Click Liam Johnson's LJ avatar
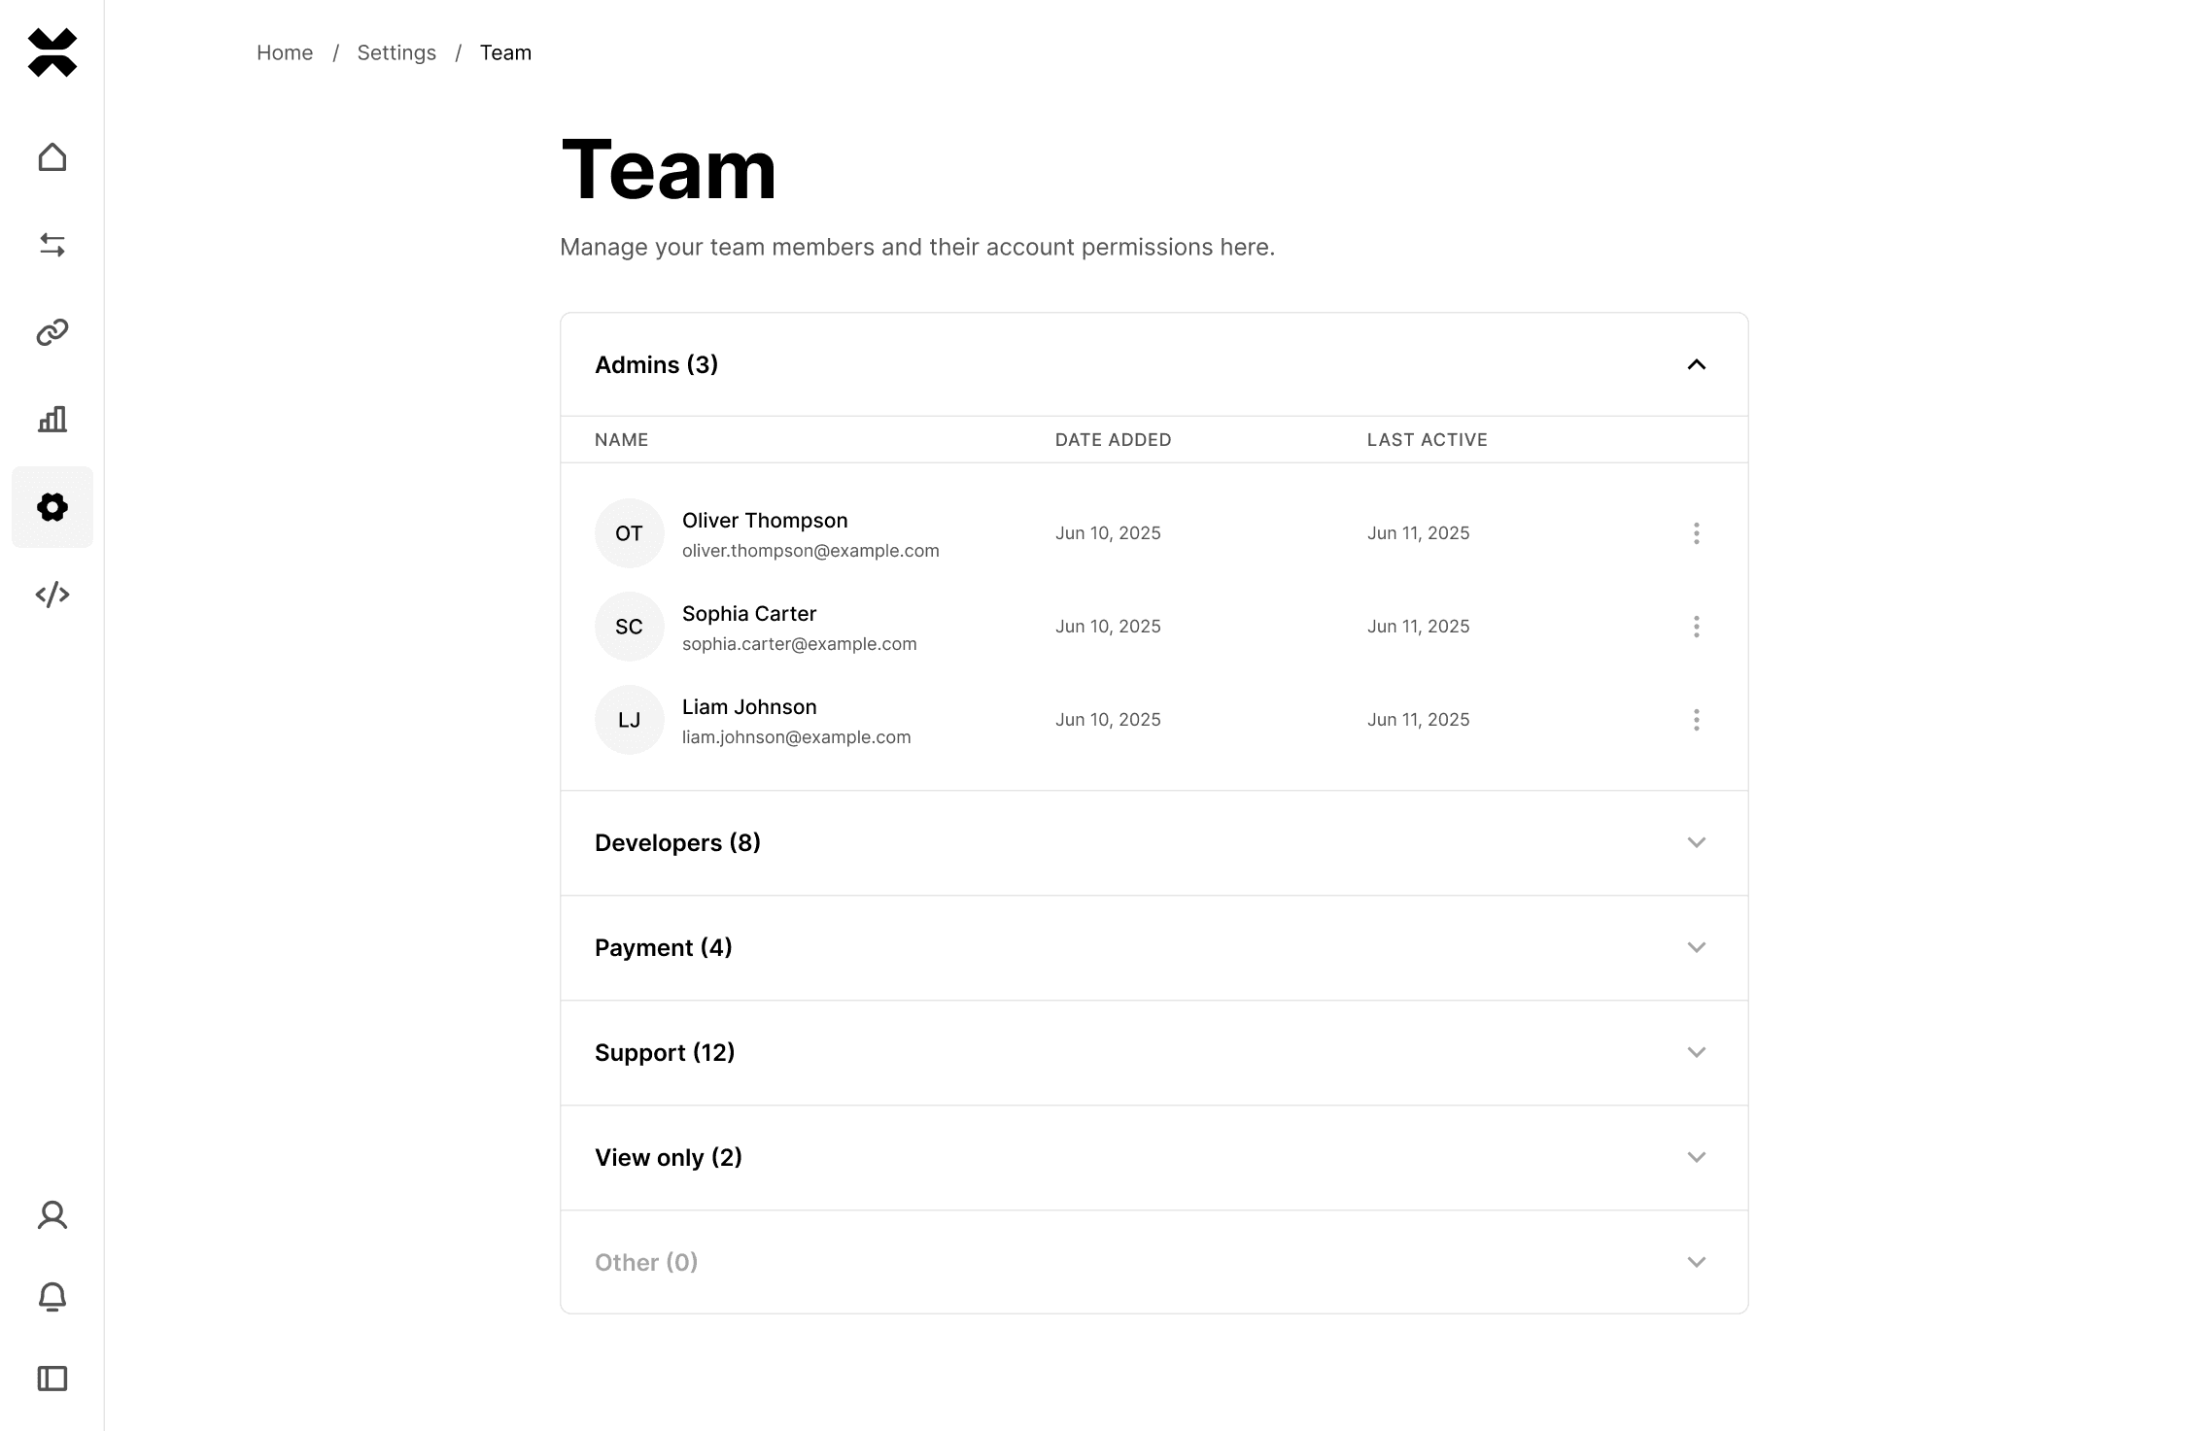The height and width of the screenshot is (1431, 2204). 630,720
